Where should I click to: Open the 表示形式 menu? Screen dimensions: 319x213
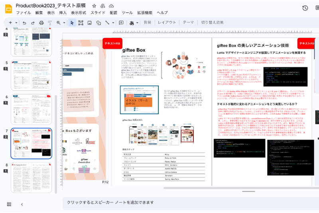pyautogui.click(x=79, y=13)
